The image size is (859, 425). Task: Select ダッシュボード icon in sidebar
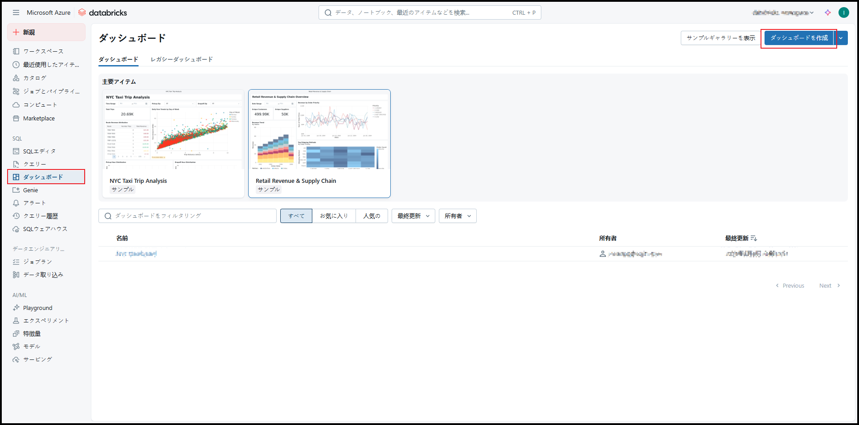(16, 177)
